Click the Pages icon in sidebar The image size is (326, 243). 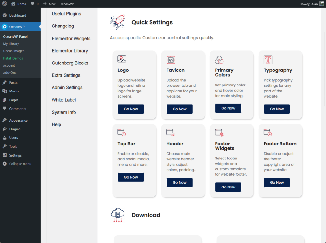4,100
